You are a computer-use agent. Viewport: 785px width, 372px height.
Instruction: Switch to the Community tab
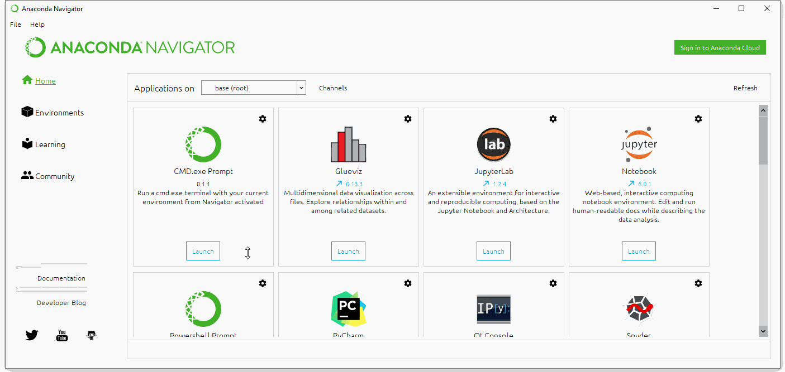47,176
